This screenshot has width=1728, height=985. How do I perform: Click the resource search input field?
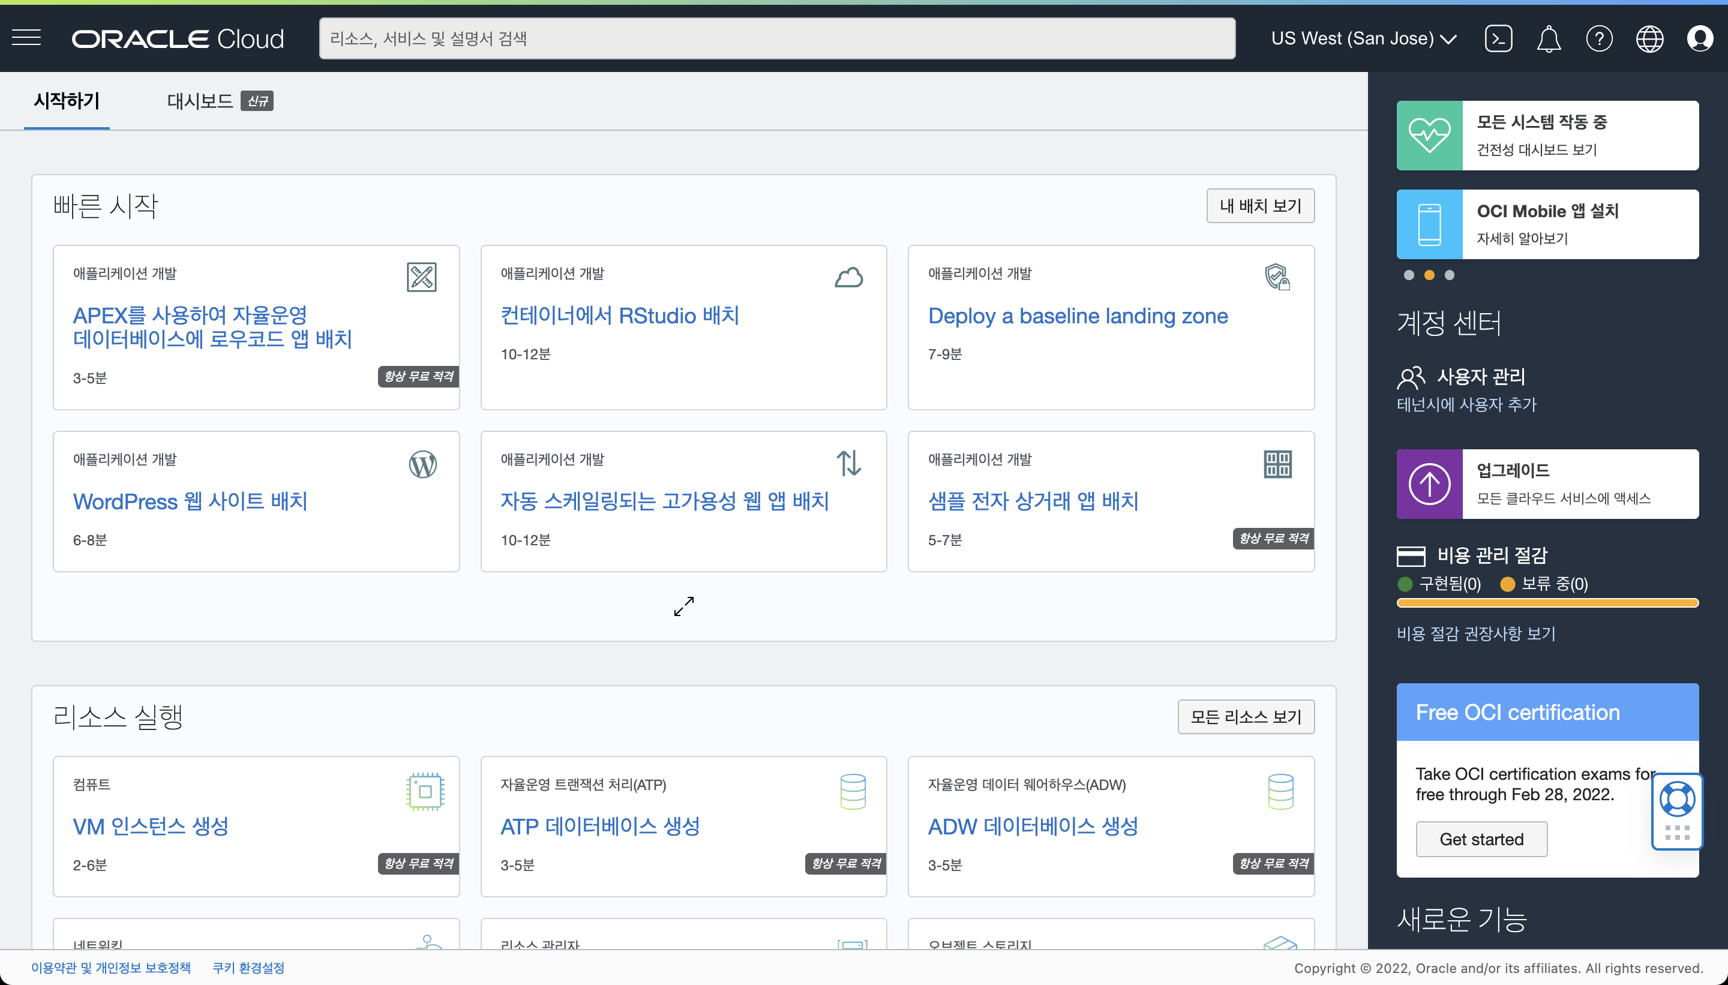tap(777, 38)
